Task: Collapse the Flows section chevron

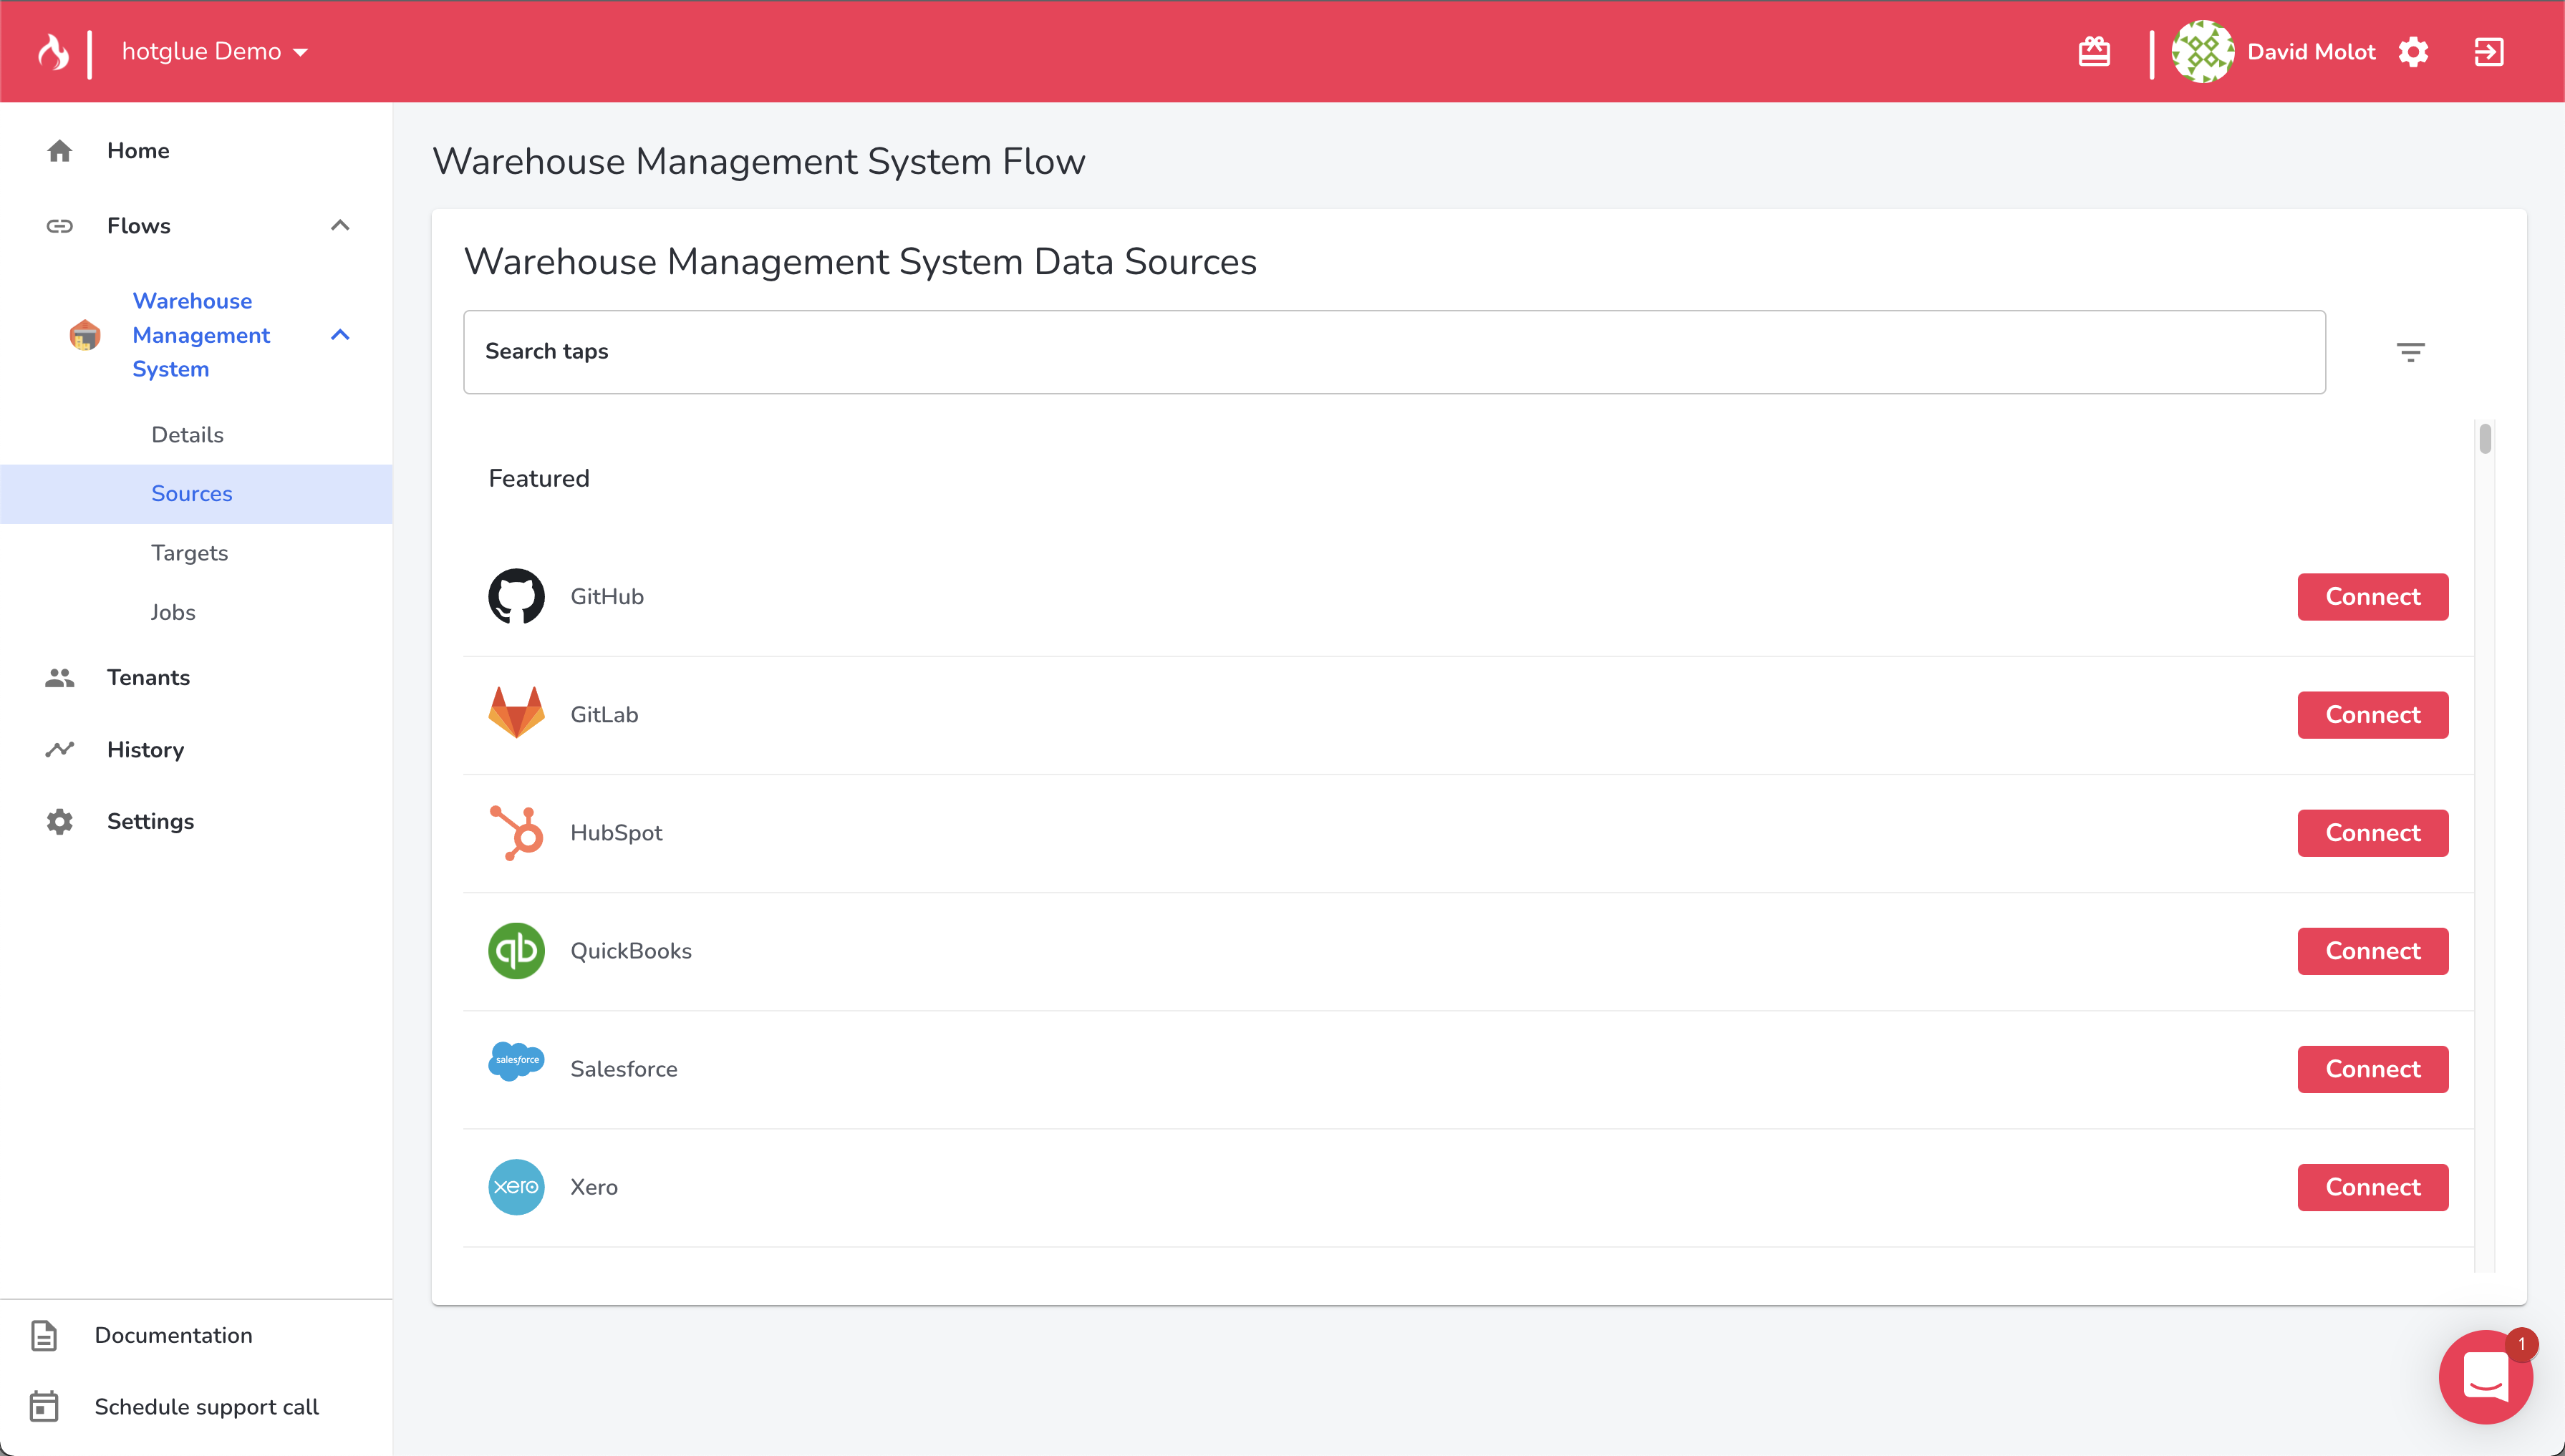Action: (340, 226)
